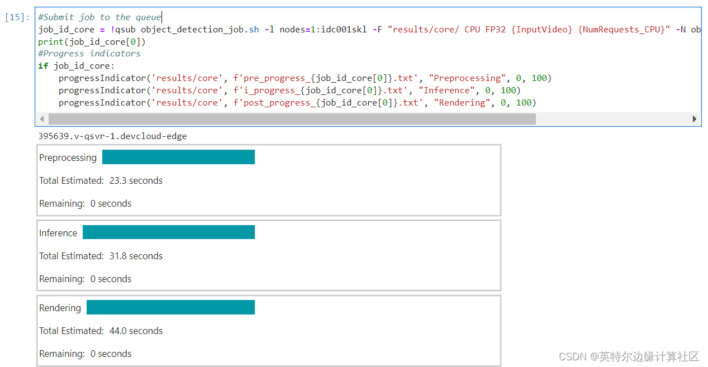Click the Rendering progress bar
This screenshot has width=708, height=367.
(x=170, y=307)
